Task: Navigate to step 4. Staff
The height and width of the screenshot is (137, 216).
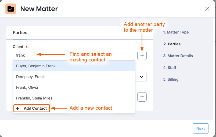Action: click(170, 68)
